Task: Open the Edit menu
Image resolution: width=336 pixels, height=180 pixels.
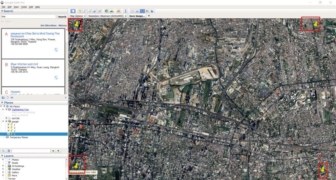Action: (10, 7)
